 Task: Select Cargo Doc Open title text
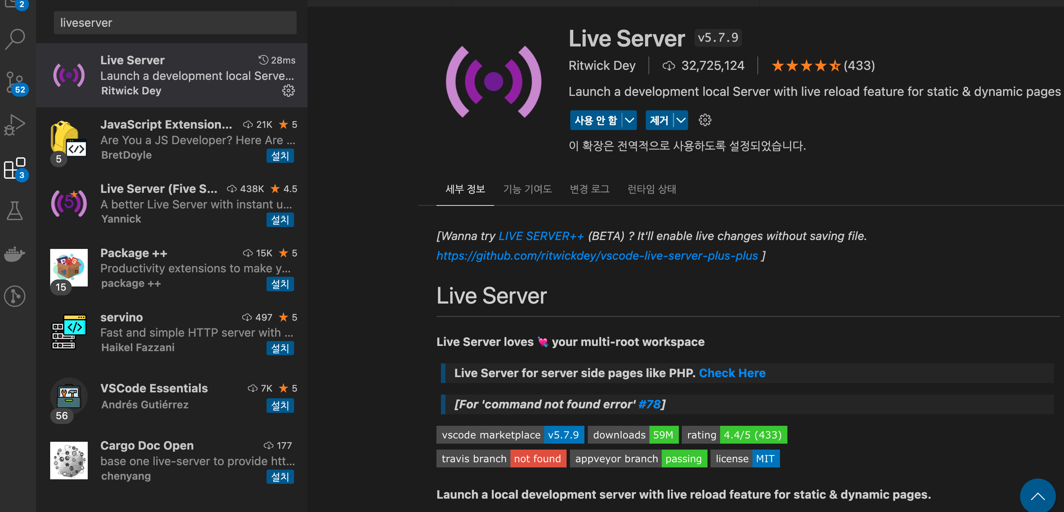(147, 445)
